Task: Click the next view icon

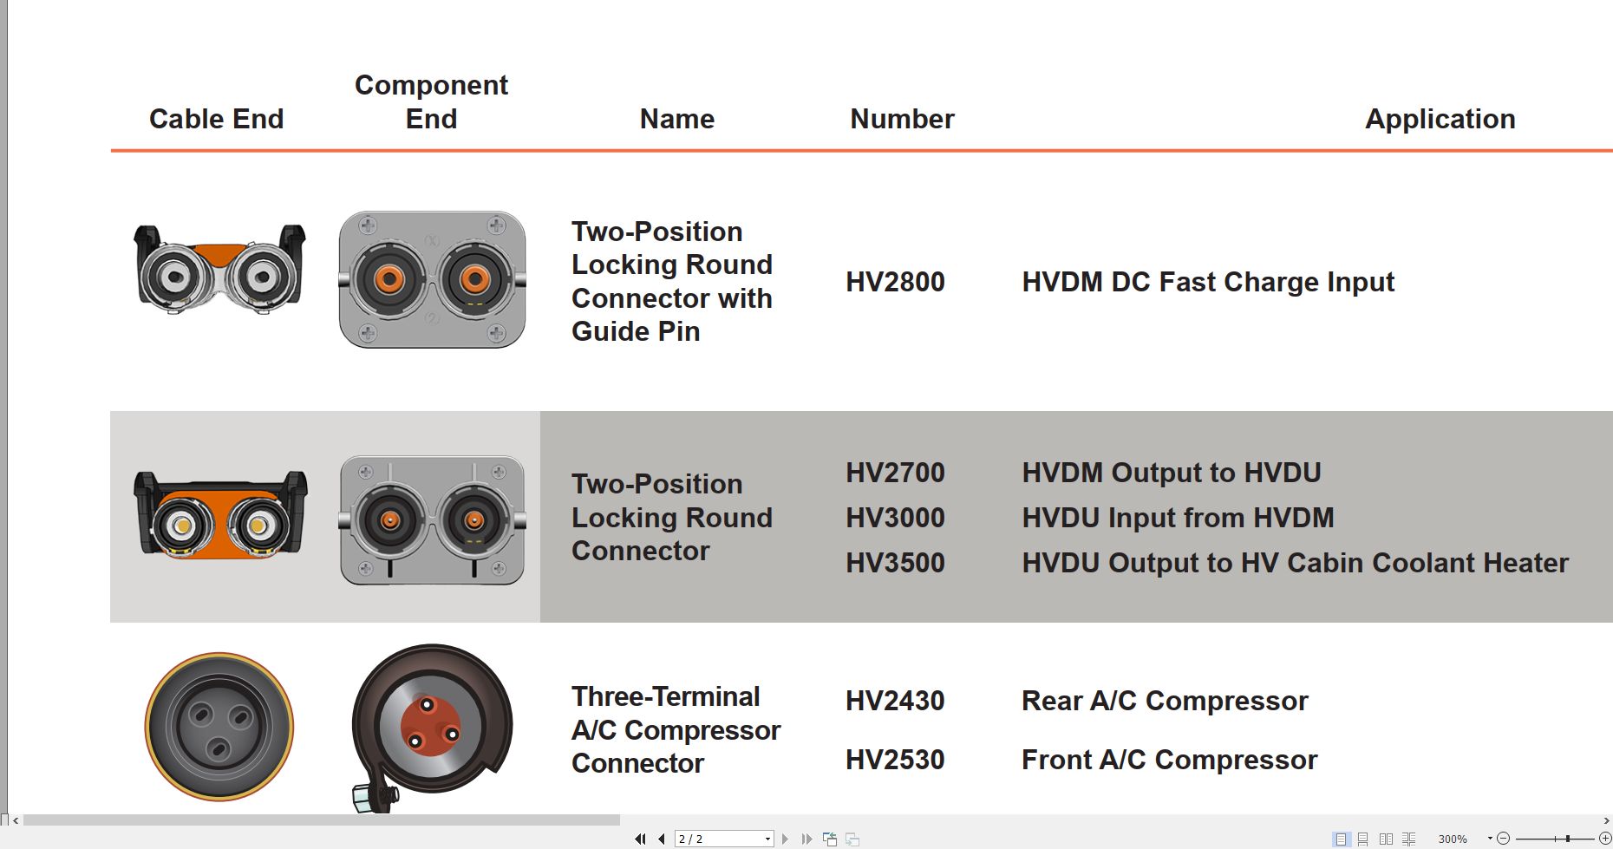Action: tap(852, 839)
